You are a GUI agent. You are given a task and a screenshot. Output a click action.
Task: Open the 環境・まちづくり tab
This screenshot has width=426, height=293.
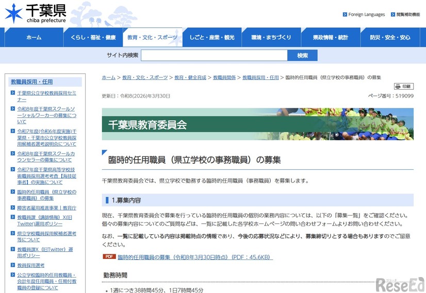271,37
